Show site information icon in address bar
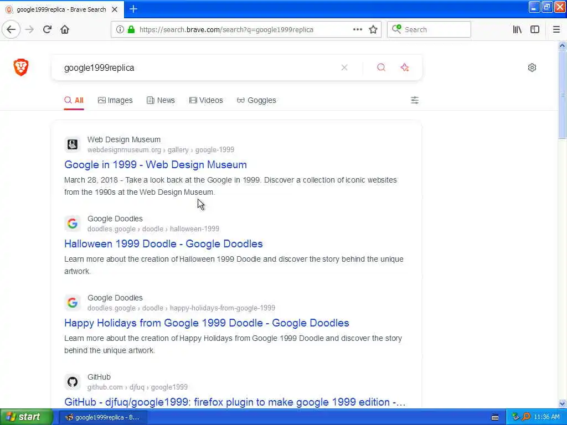 120,30
